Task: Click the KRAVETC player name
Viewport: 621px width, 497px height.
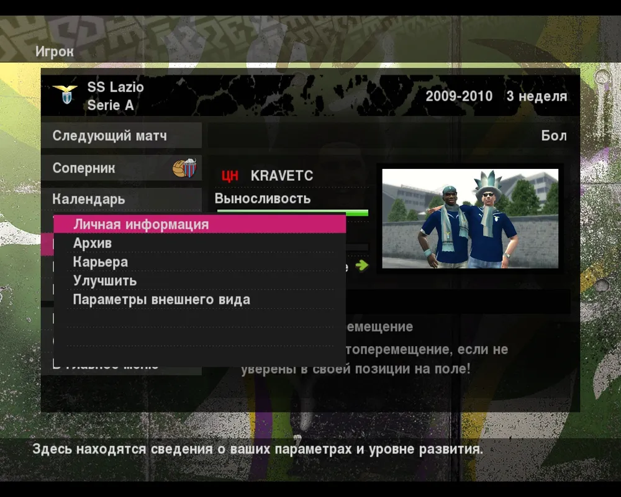Action: click(282, 176)
